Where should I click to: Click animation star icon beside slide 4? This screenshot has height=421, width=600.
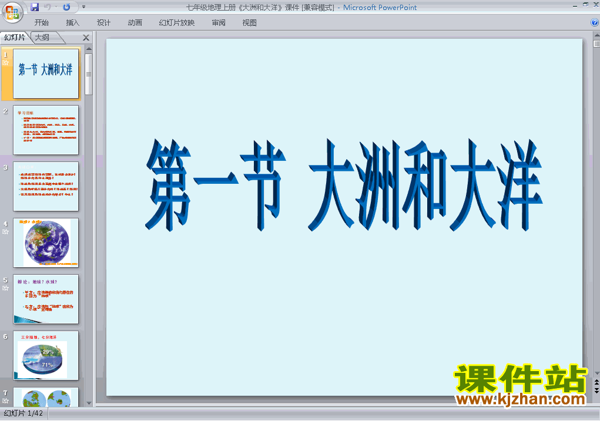[6, 232]
